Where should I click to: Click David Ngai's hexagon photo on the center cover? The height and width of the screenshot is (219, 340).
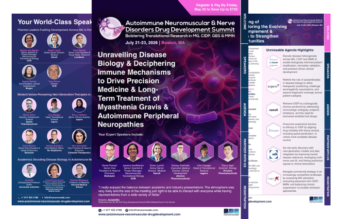228,151
